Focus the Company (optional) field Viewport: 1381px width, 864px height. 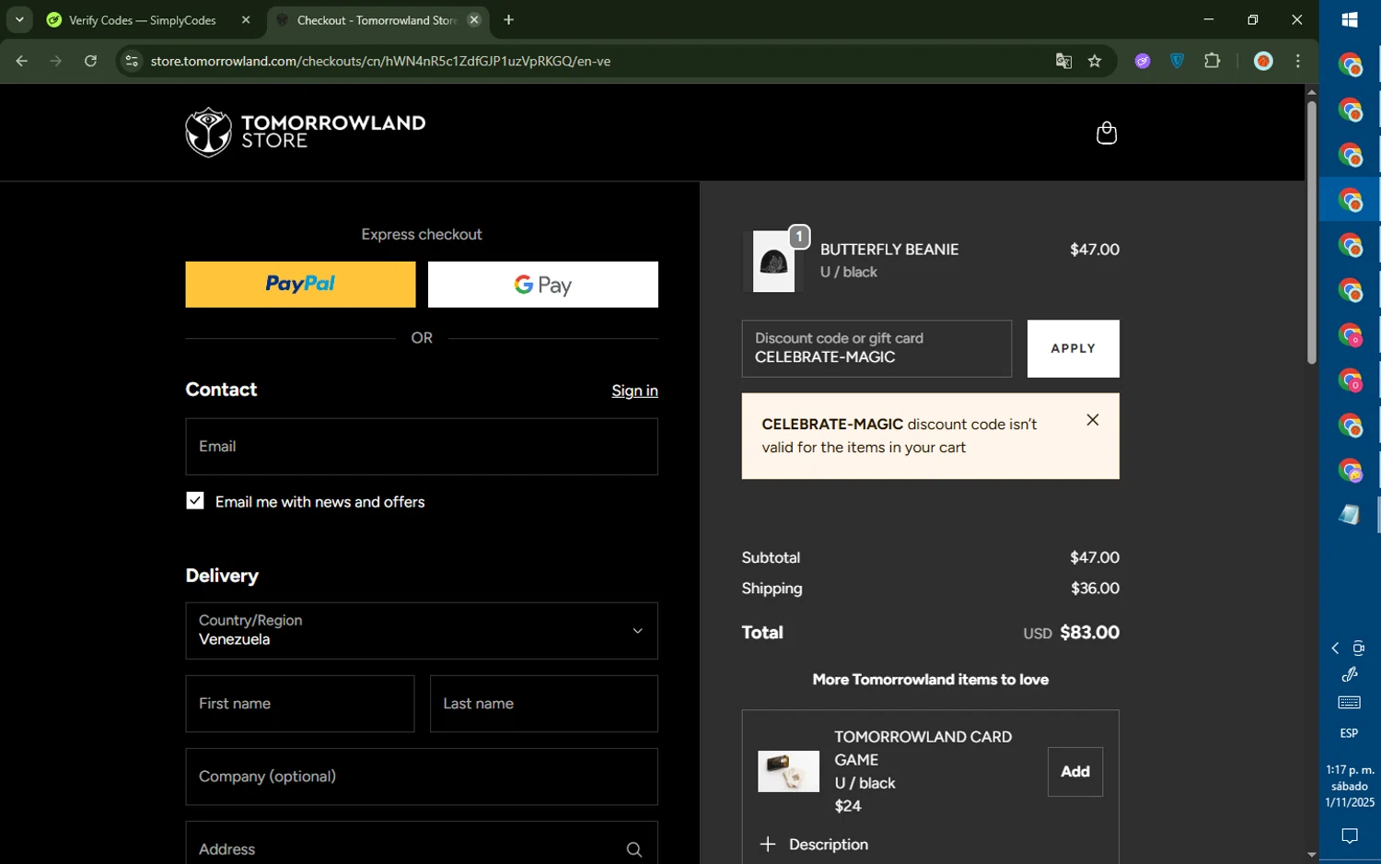tap(422, 776)
